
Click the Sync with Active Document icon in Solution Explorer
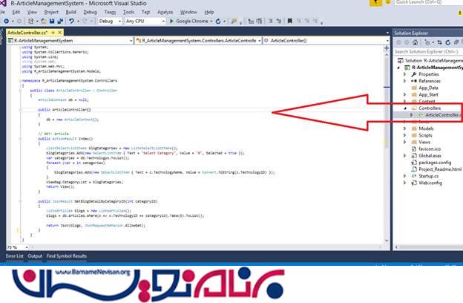coord(440,42)
